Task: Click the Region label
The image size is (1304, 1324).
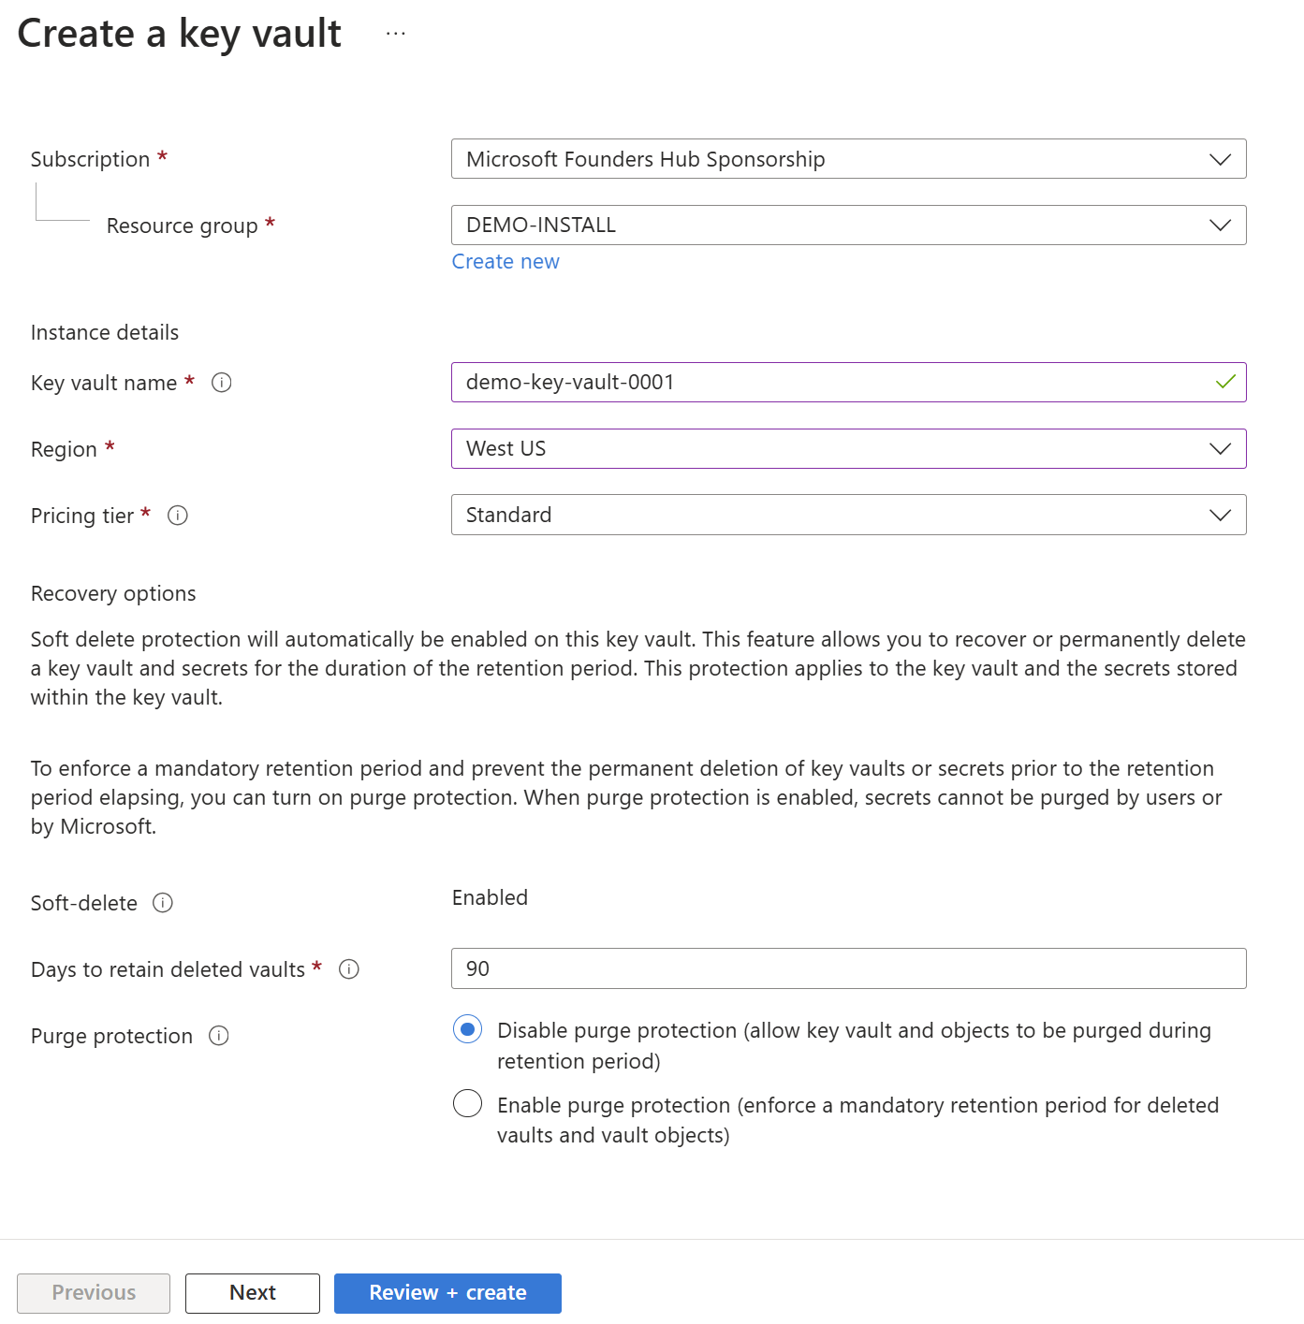Action: pos(64,449)
